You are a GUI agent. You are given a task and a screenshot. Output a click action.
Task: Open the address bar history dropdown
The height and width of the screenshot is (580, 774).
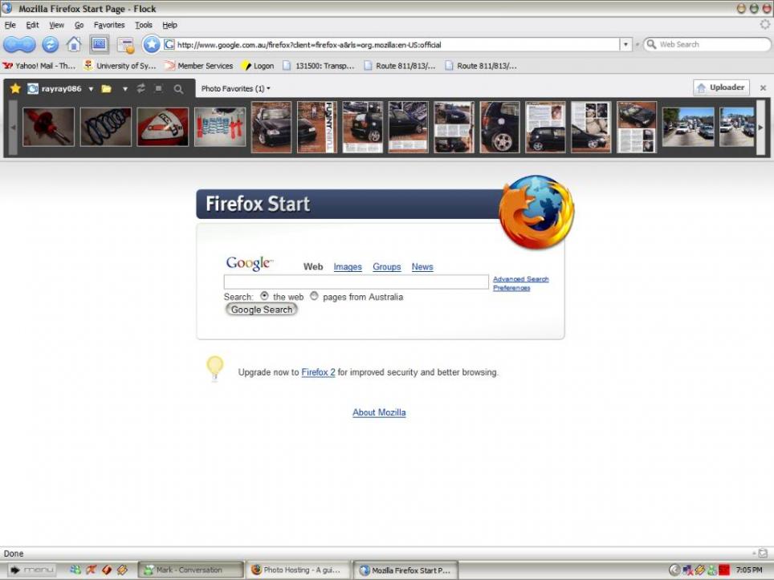[626, 44]
